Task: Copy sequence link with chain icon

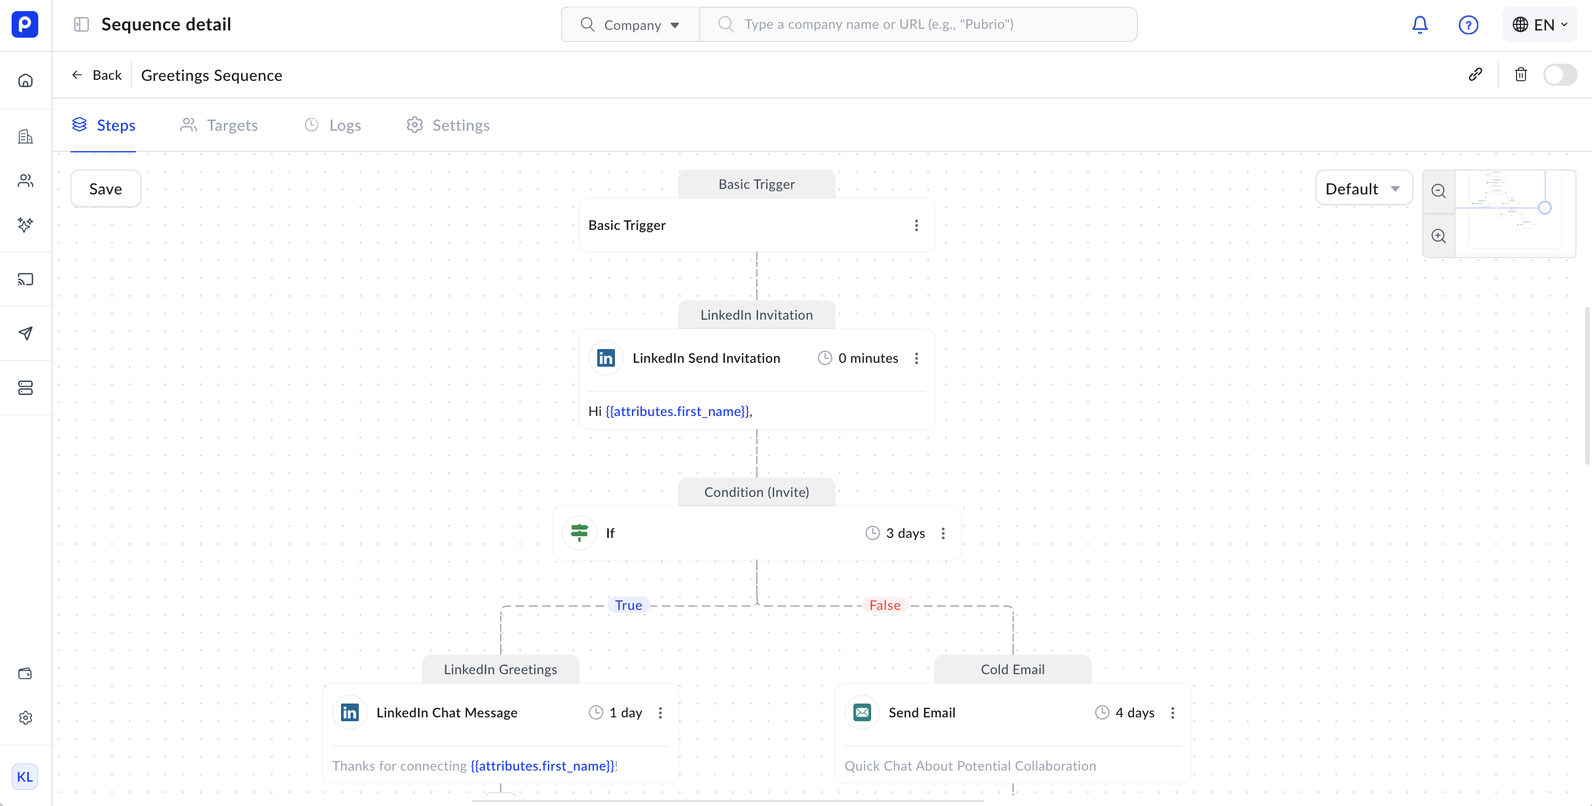Action: 1475,75
